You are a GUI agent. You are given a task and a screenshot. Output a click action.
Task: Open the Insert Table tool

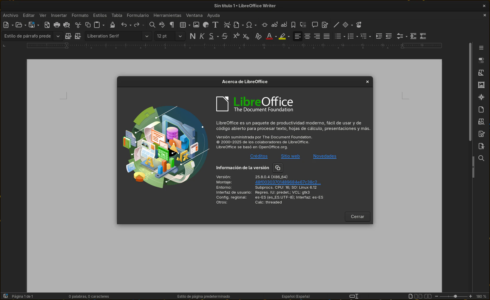click(183, 25)
